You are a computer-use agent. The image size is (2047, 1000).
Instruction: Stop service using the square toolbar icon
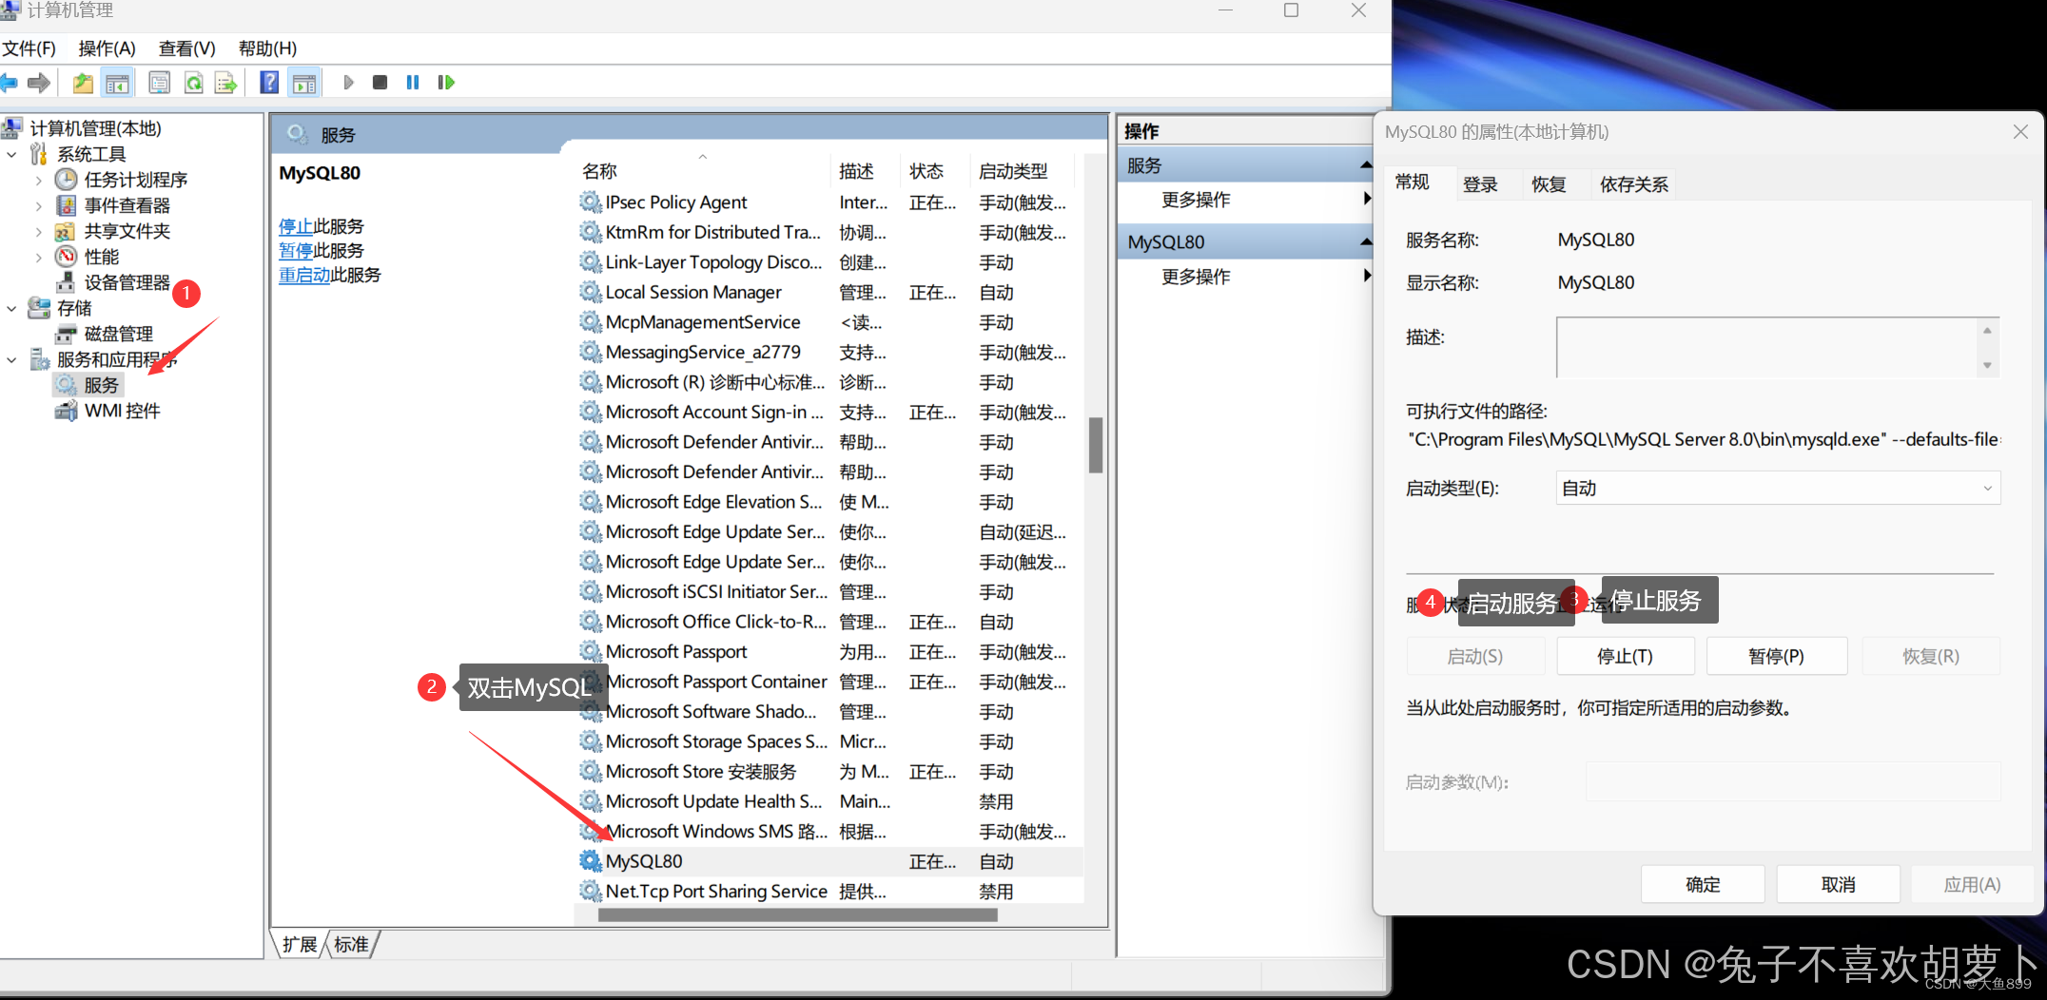point(380,83)
